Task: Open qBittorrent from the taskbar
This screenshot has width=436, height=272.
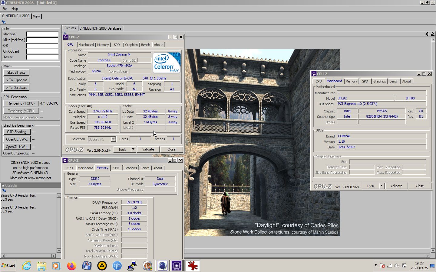Action: click(x=117, y=266)
